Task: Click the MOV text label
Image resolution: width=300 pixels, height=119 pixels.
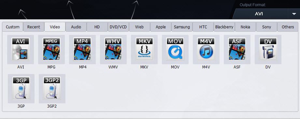Action: [x=175, y=67]
